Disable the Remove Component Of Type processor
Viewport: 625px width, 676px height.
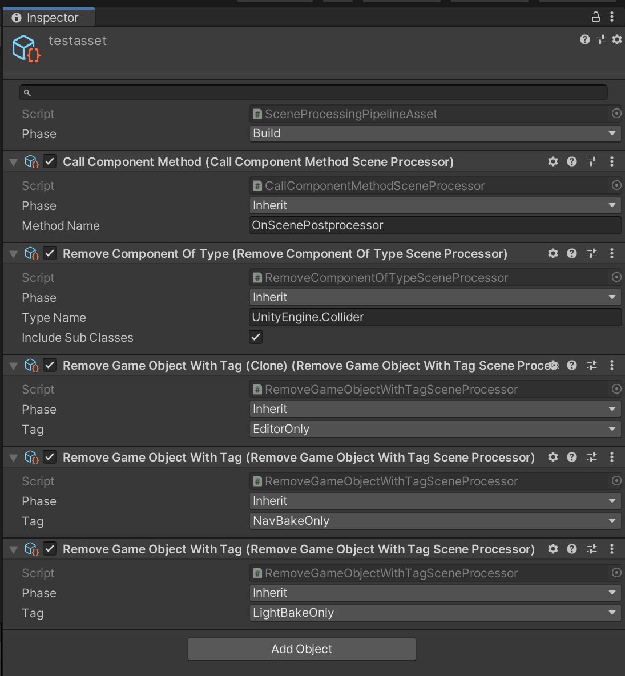50,254
